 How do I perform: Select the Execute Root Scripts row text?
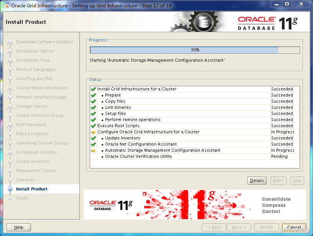(119, 126)
